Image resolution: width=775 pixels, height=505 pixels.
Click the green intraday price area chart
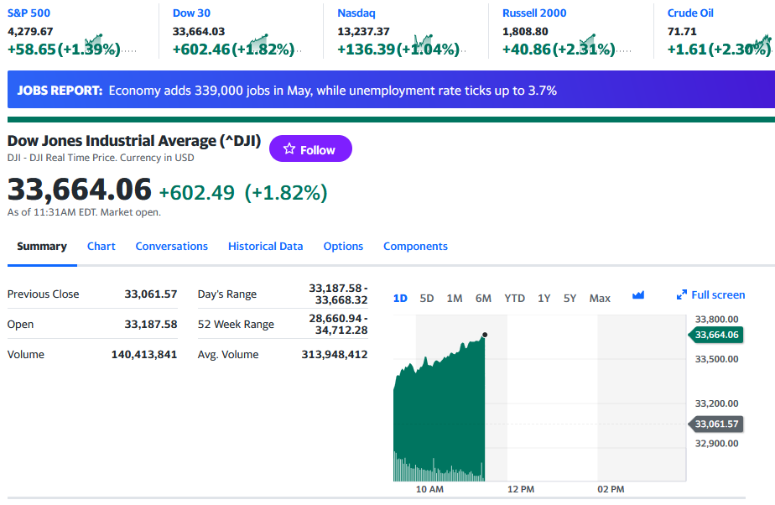coord(439,410)
